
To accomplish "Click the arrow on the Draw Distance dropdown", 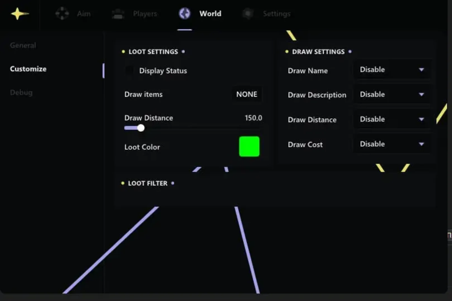I will 421,119.
